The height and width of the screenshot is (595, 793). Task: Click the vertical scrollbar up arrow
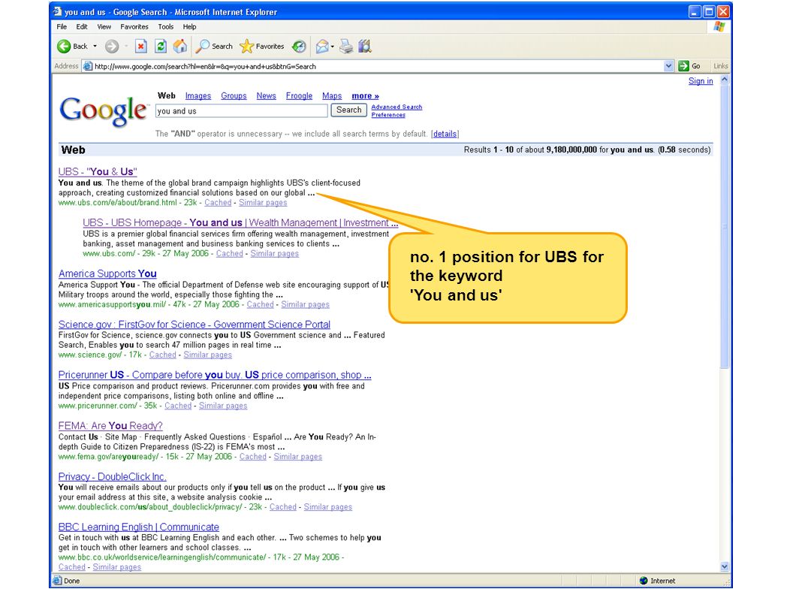pyautogui.click(x=724, y=80)
